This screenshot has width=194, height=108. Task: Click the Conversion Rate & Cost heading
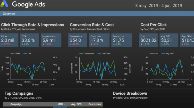point(92,25)
